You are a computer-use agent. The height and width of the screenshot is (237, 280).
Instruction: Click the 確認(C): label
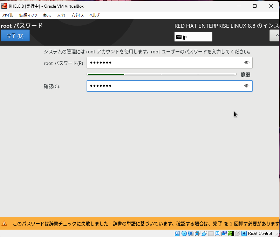point(52,87)
